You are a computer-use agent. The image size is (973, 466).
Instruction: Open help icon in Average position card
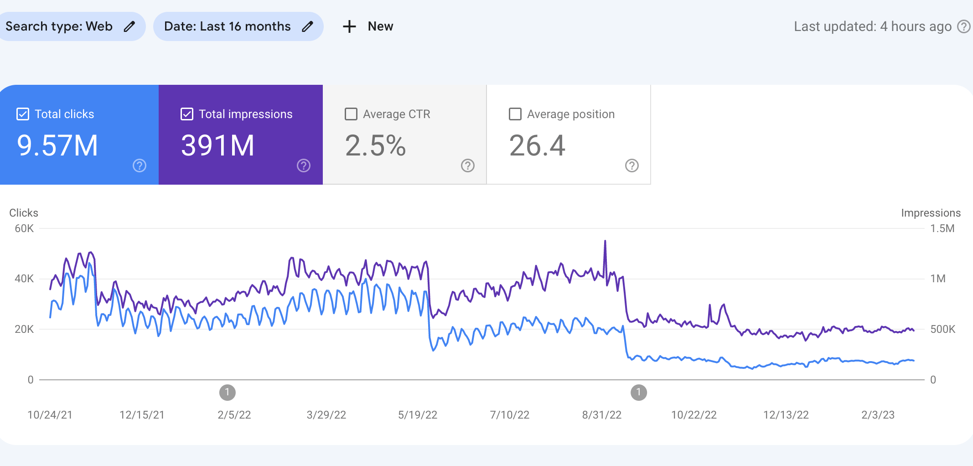(x=632, y=166)
